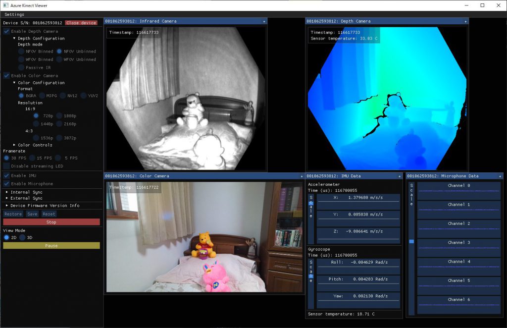
Task: Click the plus icon on Infrared Camera panel
Action: pos(264,21)
